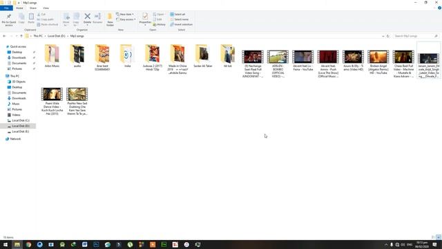
Task: Click the Search Mp3 songs field
Action: click(416, 36)
